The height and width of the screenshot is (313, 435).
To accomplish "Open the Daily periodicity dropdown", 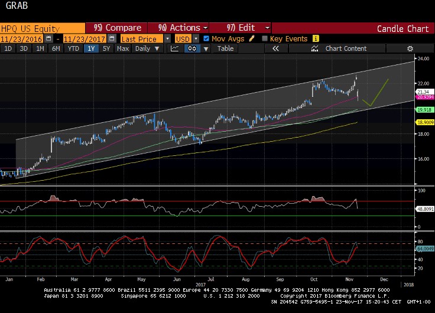I will 147,48.
